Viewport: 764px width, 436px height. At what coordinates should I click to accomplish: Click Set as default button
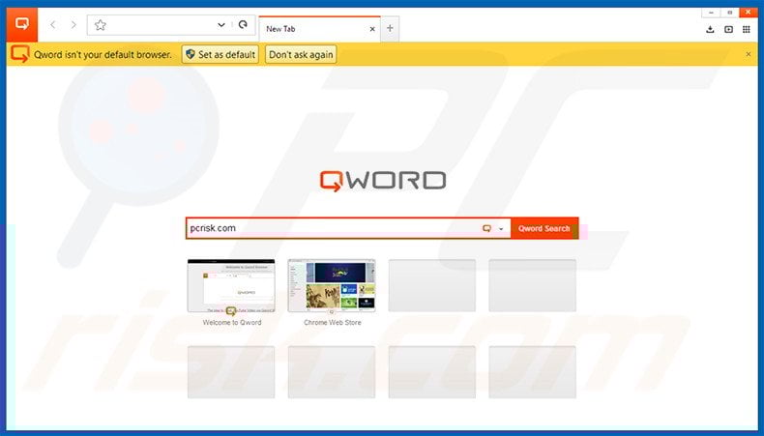point(220,54)
